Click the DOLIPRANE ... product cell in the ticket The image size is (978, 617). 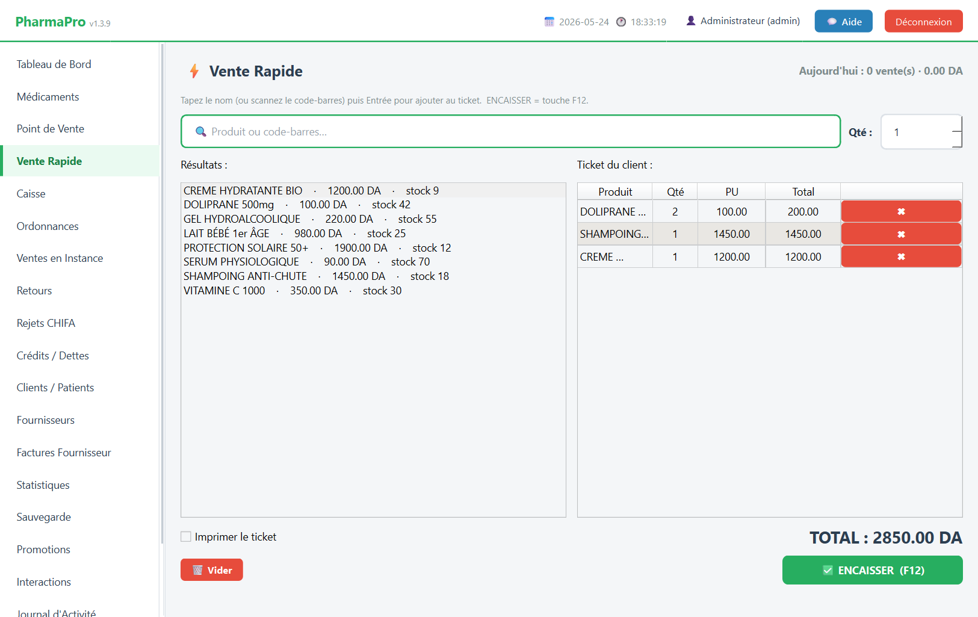(x=615, y=212)
